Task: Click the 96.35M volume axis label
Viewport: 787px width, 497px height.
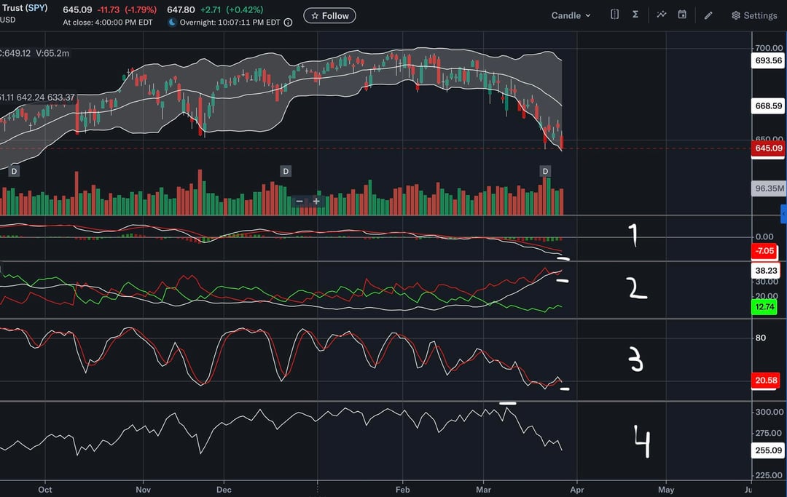Action: 769,188
